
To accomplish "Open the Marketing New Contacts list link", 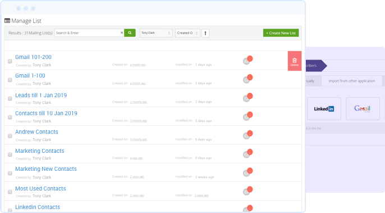I will tap(46, 169).
